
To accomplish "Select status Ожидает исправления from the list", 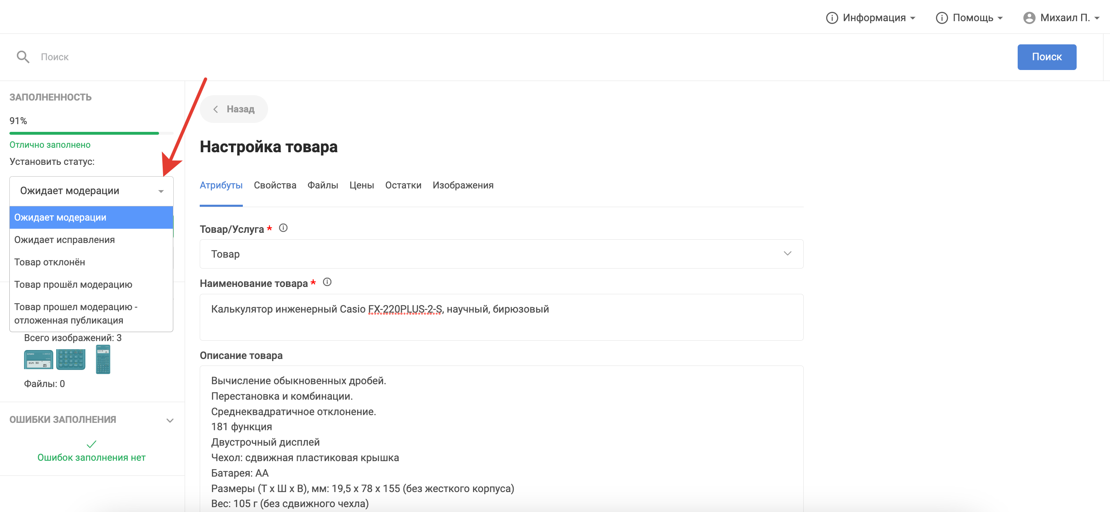I will (x=65, y=240).
